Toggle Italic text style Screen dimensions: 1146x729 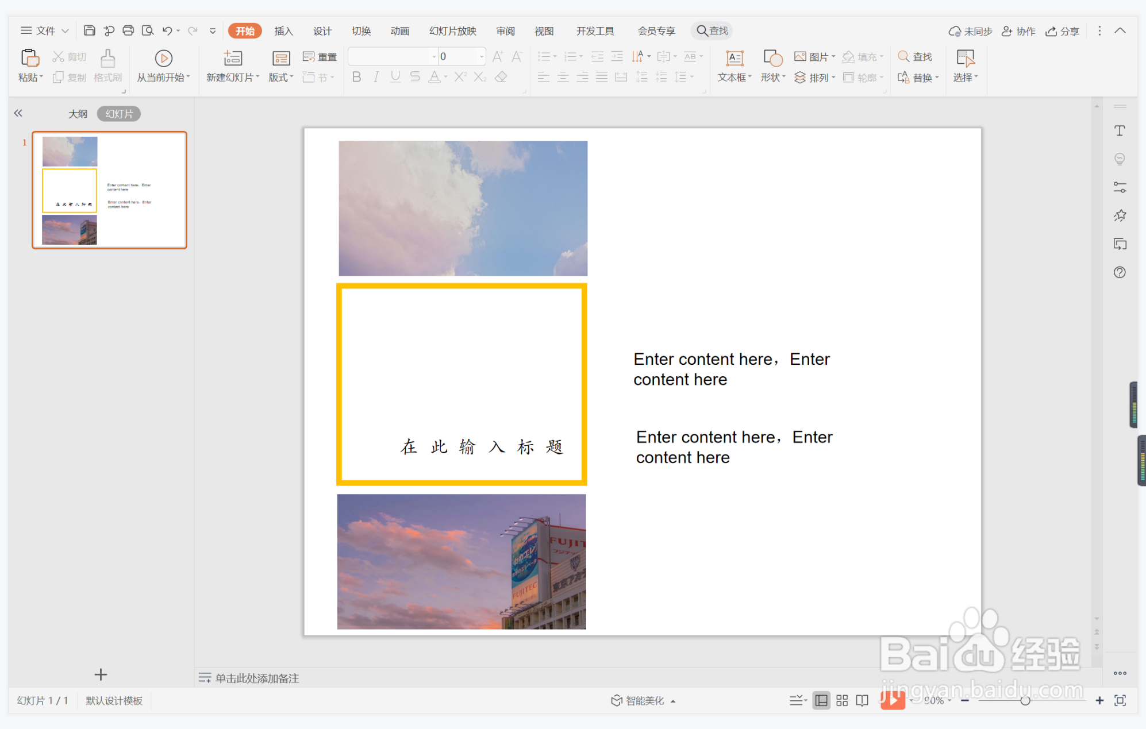tap(376, 77)
